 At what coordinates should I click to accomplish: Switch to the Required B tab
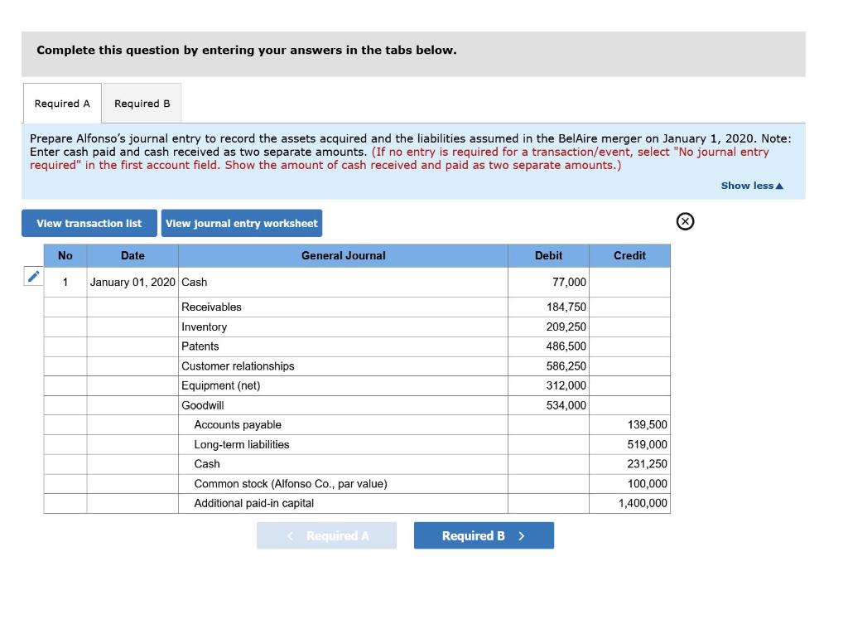(142, 103)
